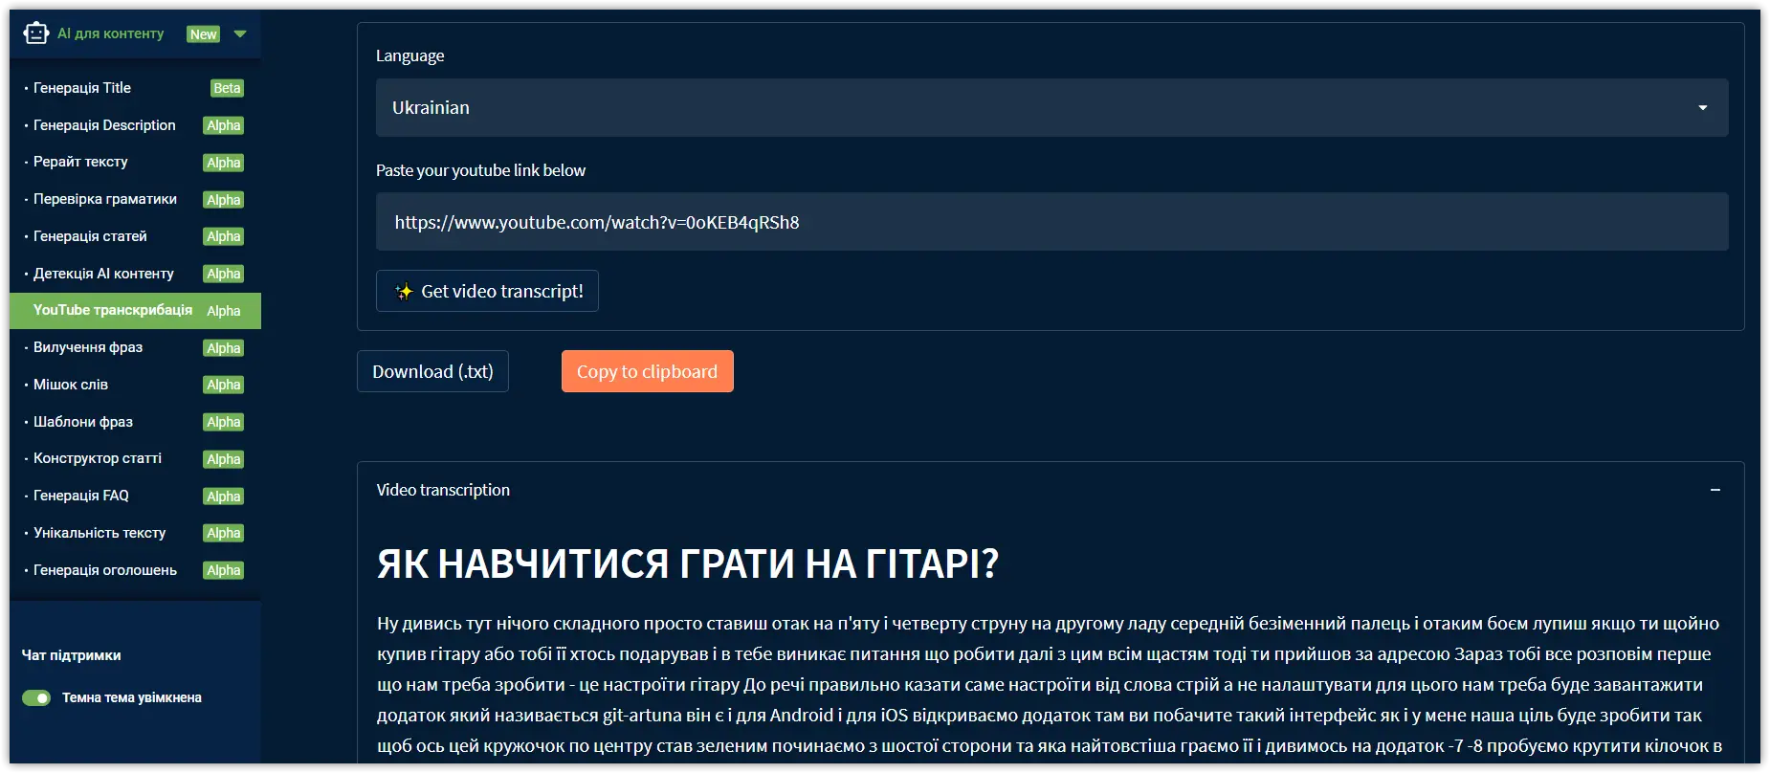Open Генерація статей tool
This screenshot has height=773, width=1770.
pyautogui.click(x=90, y=236)
